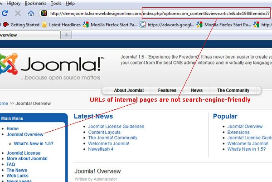
Task: Go to browser home page icon
Action: click(x=31, y=13)
